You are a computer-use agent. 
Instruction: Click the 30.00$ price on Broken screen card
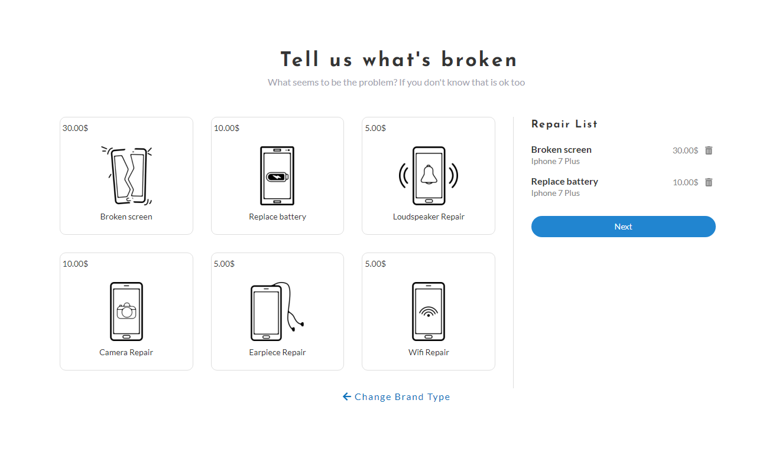(x=75, y=128)
